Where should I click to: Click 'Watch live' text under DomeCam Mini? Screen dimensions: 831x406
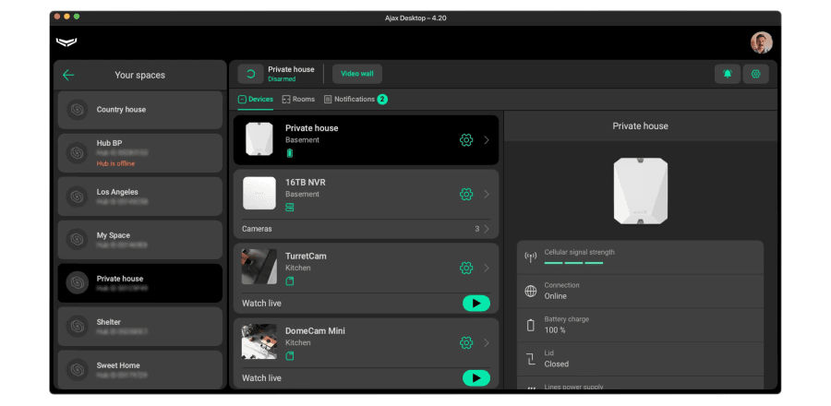[x=262, y=378]
